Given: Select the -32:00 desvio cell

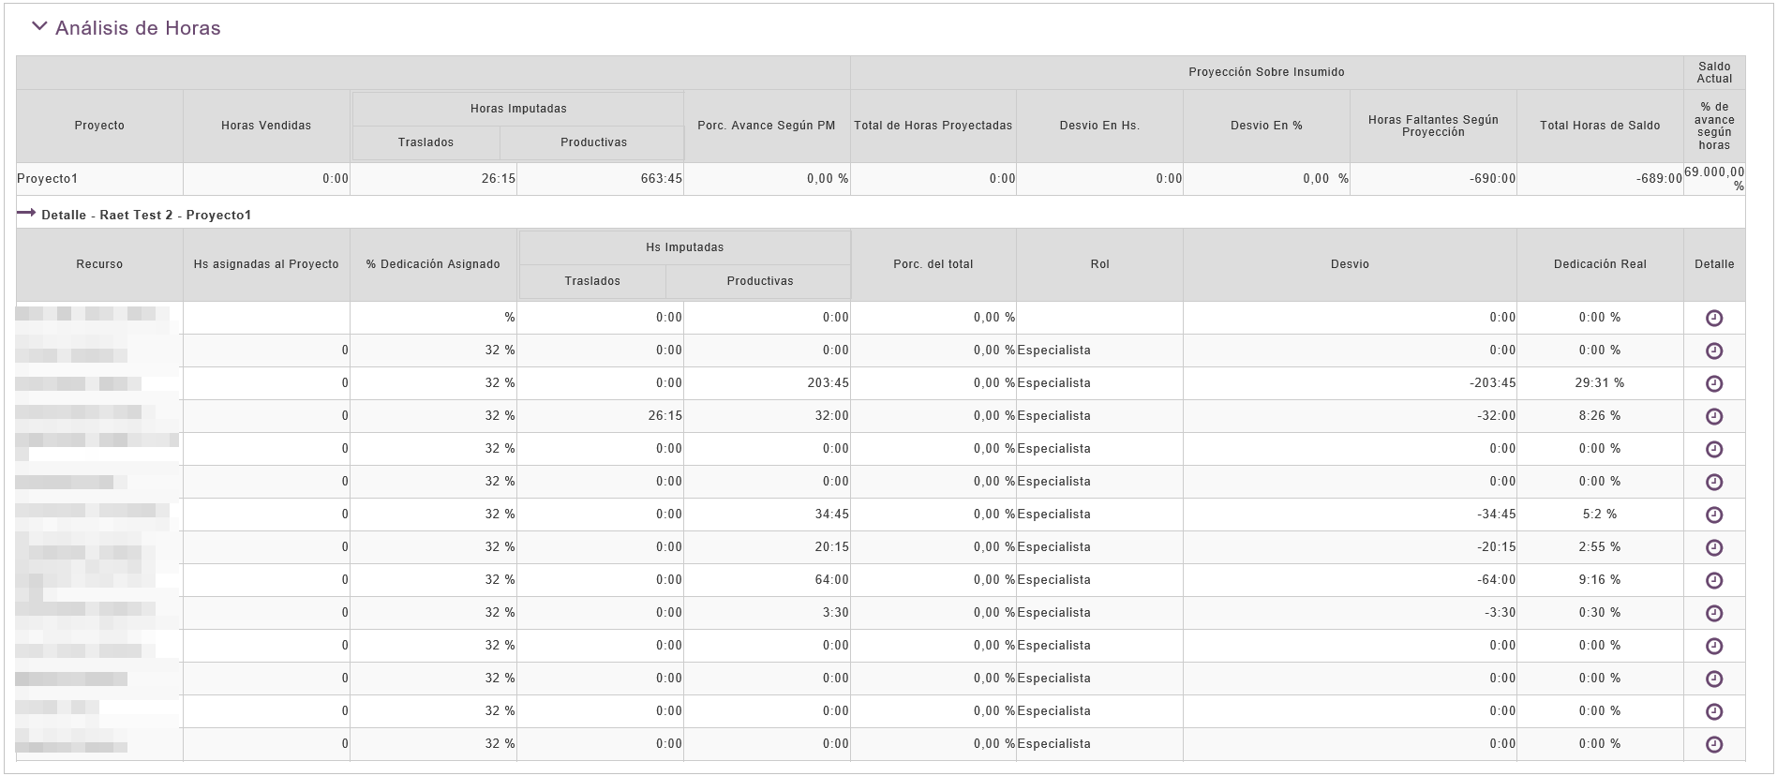Looking at the screenshot, I should (x=1350, y=416).
